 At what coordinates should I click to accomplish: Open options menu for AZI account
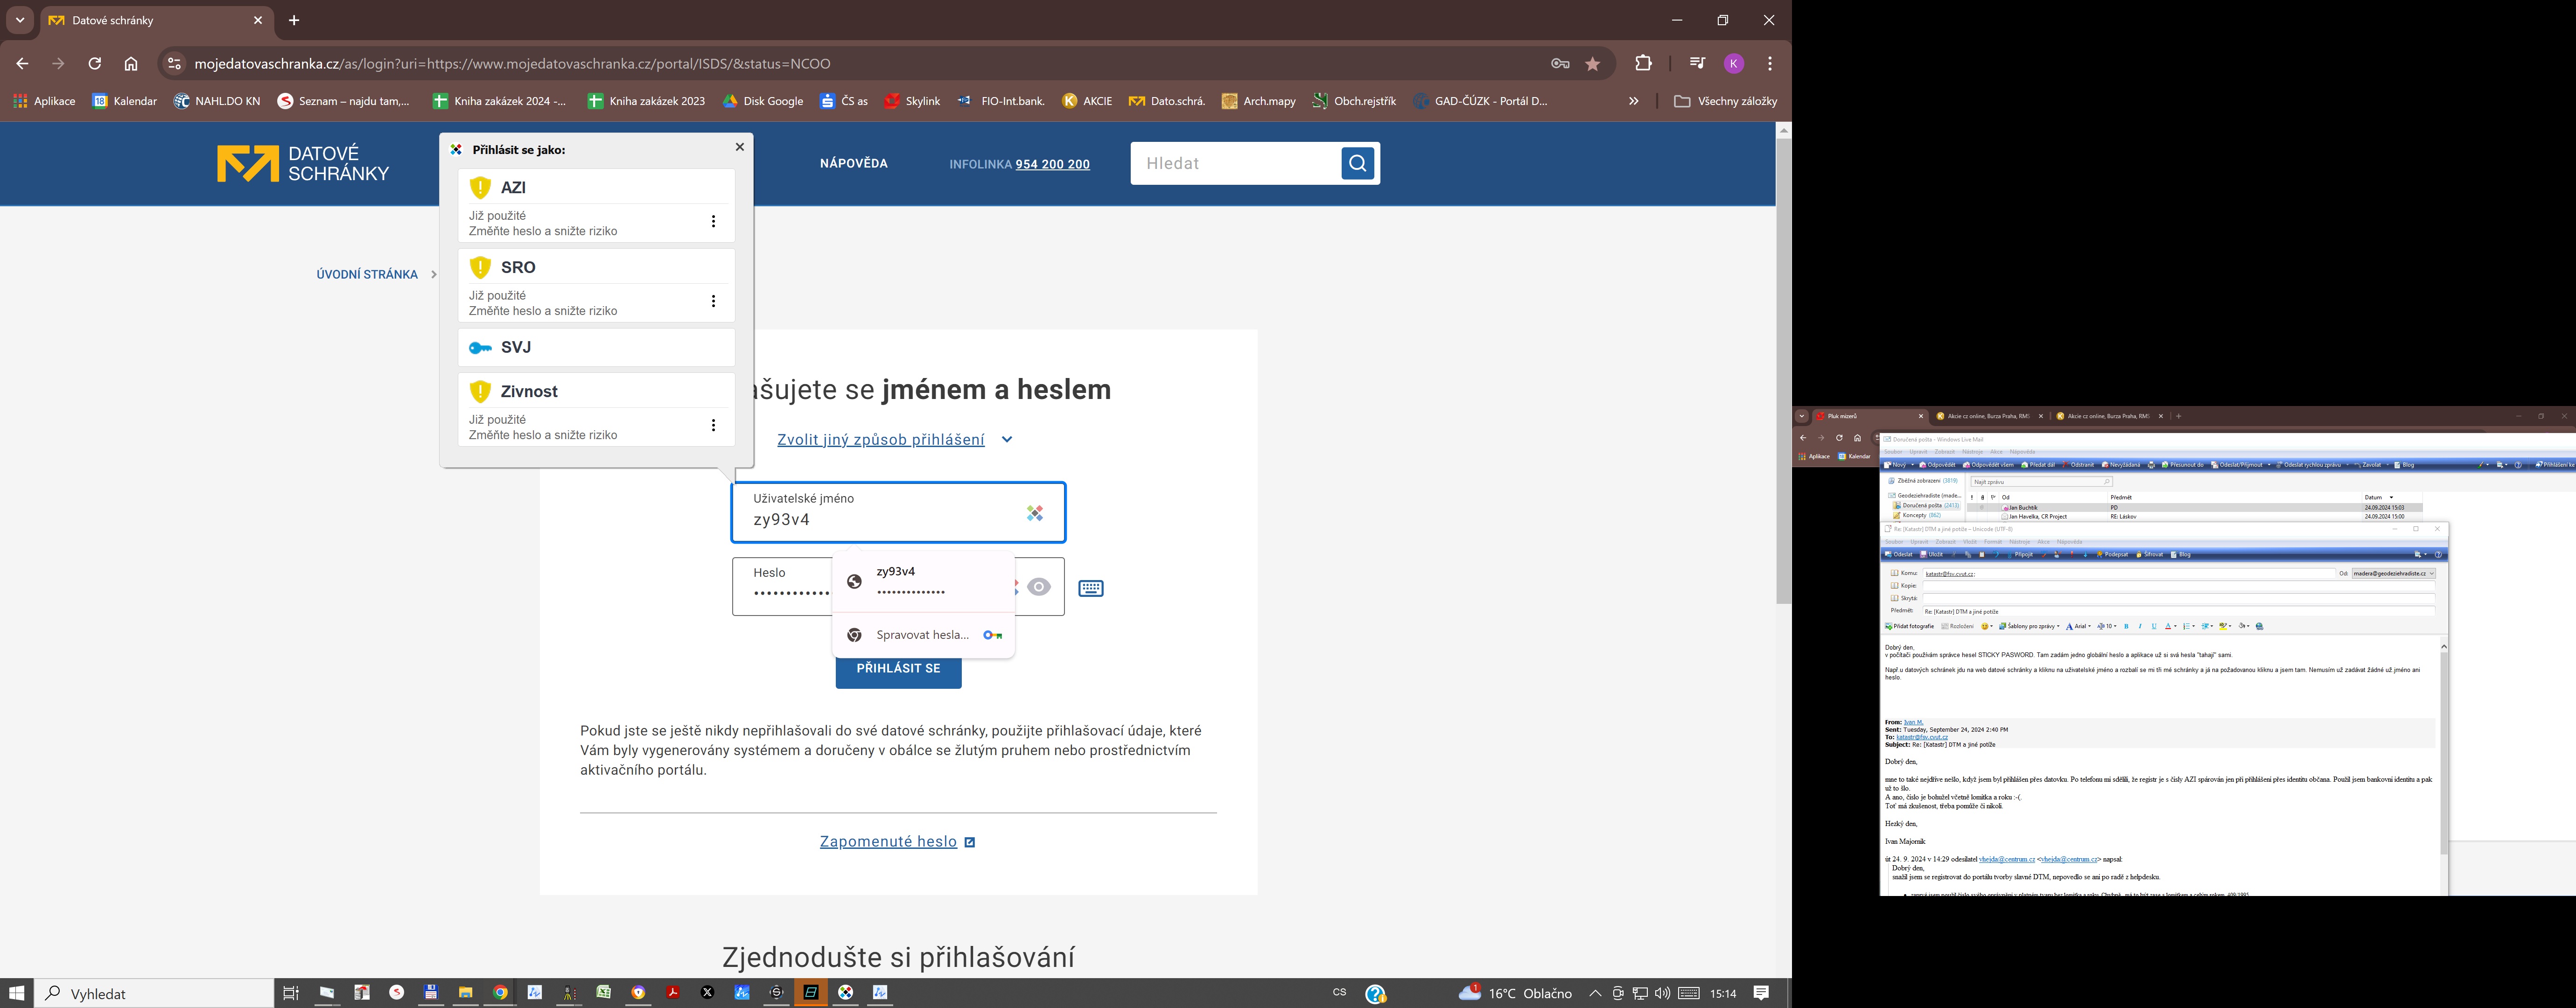pos(713,222)
